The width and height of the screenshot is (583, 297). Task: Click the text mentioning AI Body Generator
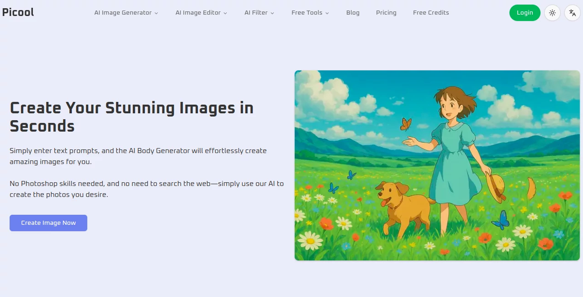[138, 156]
